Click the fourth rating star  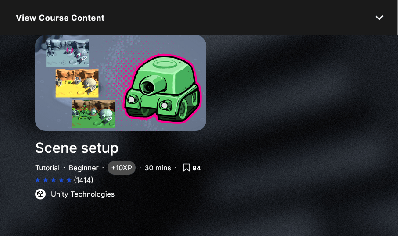[x=61, y=180]
